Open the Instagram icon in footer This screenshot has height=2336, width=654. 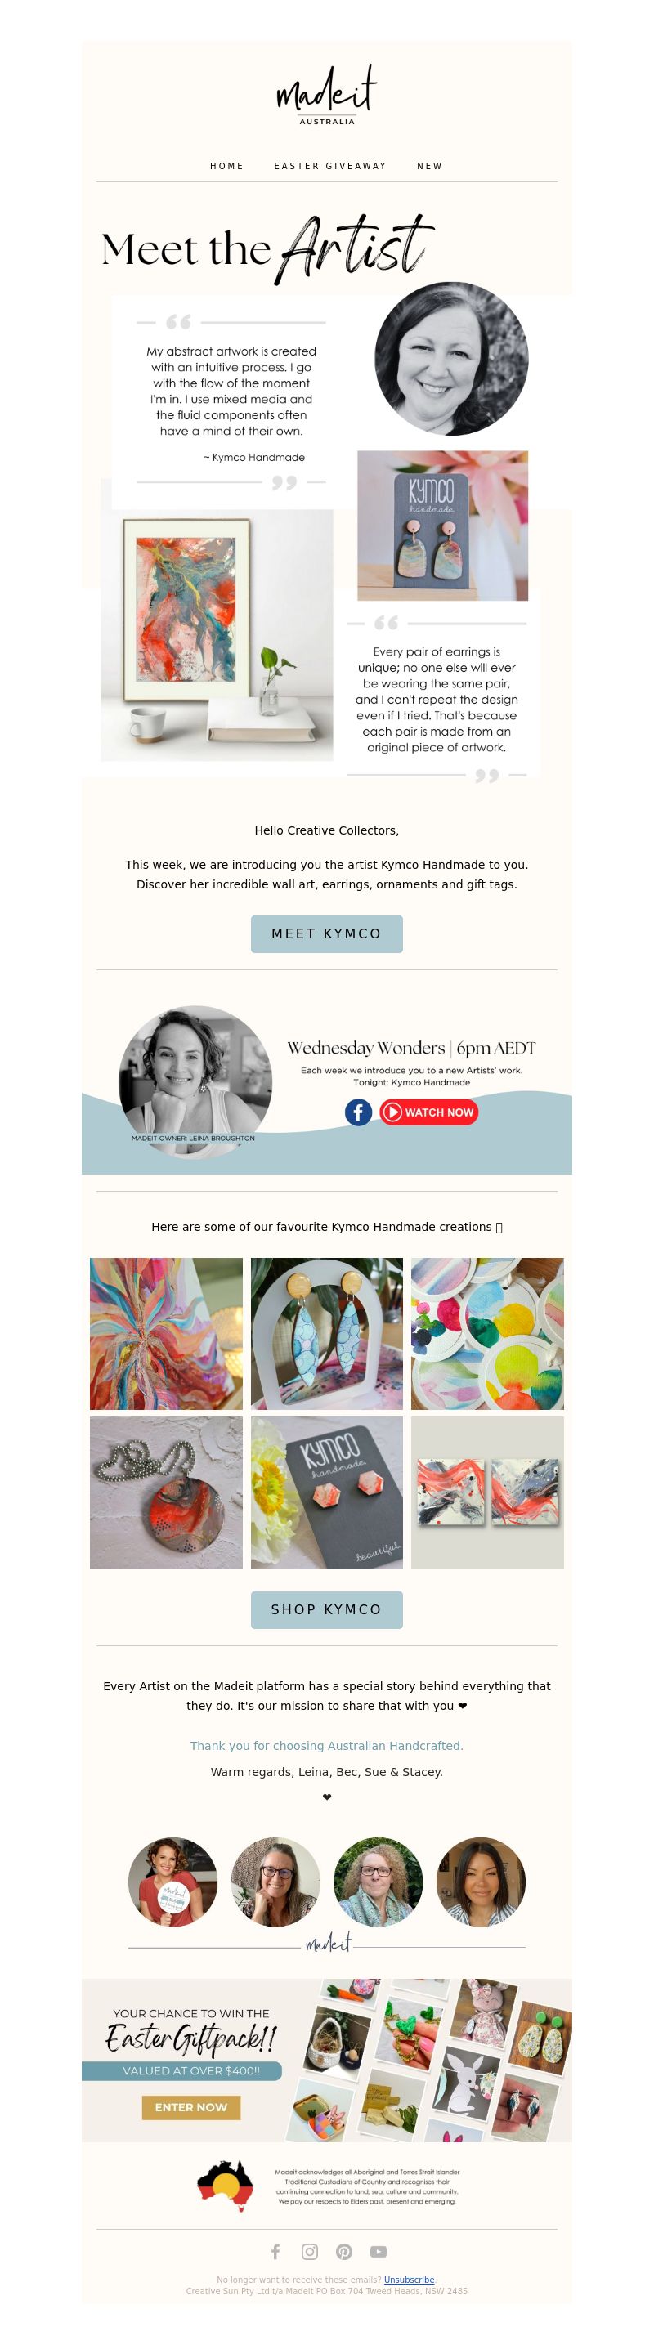click(310, 2252)
